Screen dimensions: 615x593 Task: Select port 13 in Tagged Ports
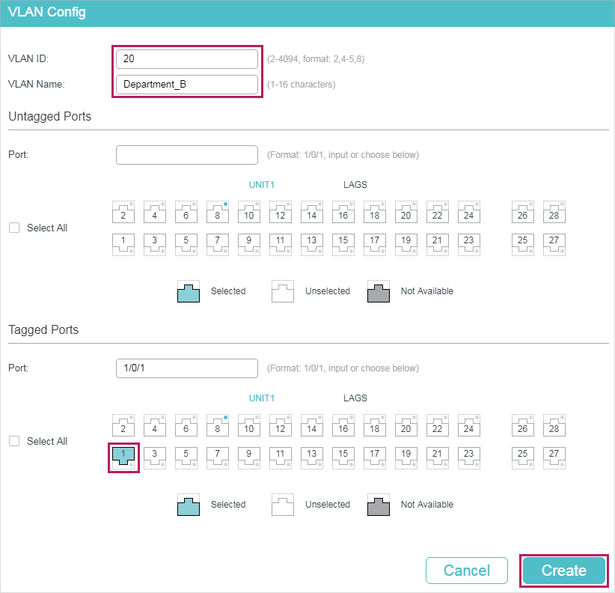tap(312, 457)
